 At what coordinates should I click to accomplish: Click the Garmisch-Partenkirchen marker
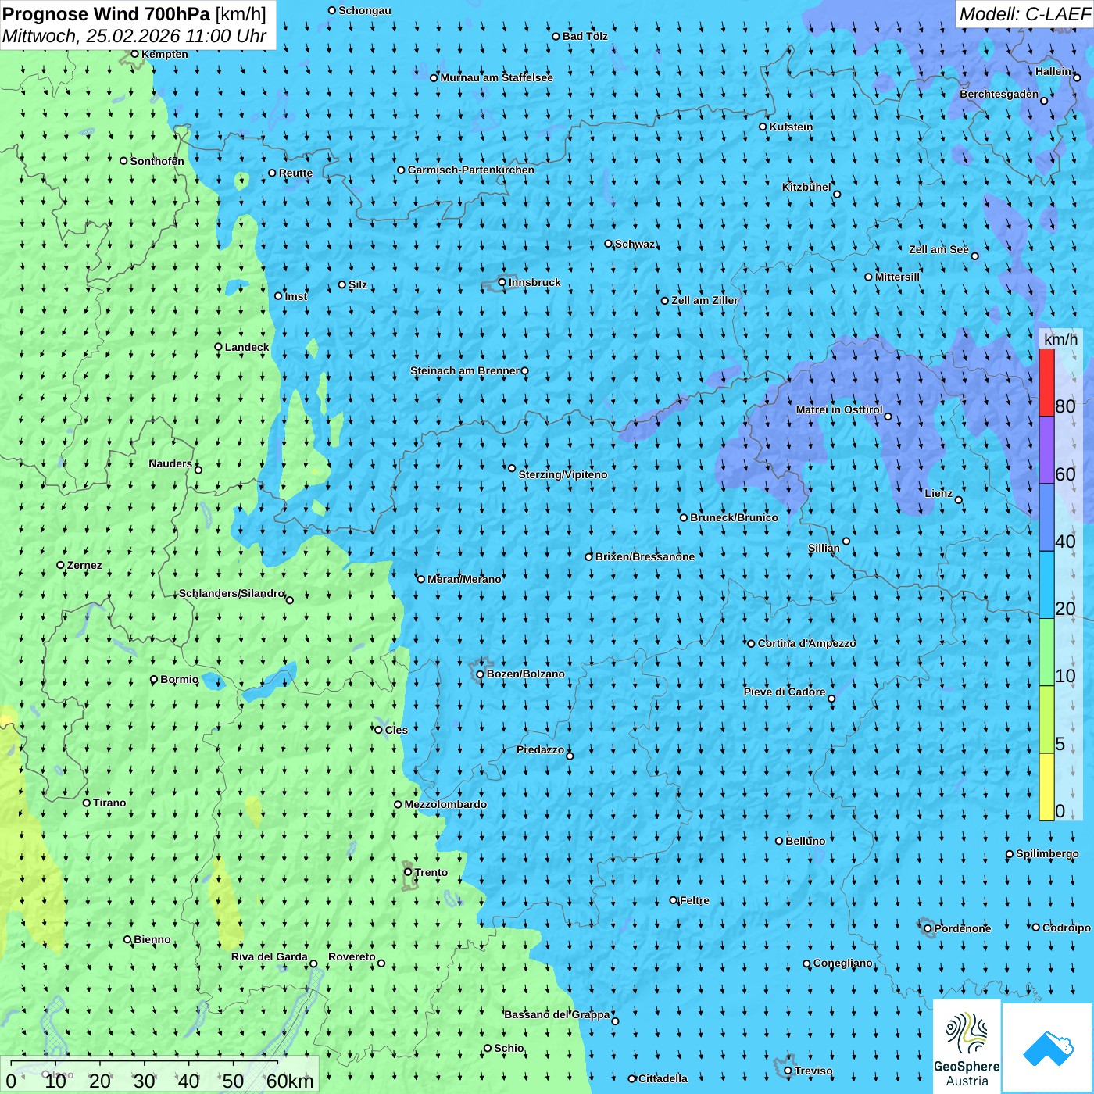[x=402, y=170]
